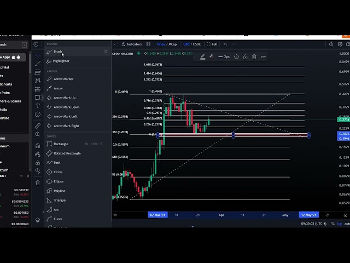350x263 pixels.
Task: Open the line color pencil picker
Action: pos(202,56)
